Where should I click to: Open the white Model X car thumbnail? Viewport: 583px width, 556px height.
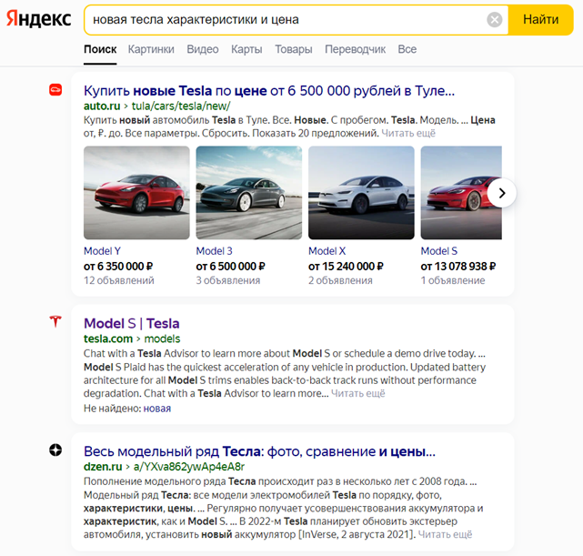tap(361, 193)
